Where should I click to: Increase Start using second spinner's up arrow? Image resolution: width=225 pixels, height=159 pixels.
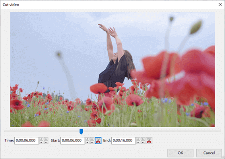[92, 139]
